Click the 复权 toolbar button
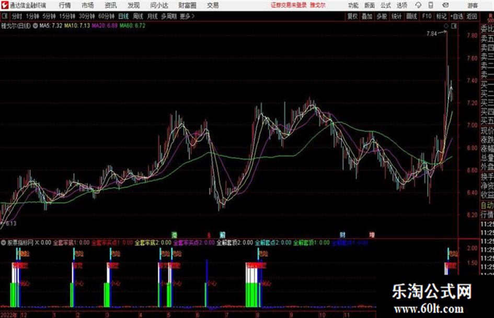Screen dimensions: 494x318 [x=352, y=16]
